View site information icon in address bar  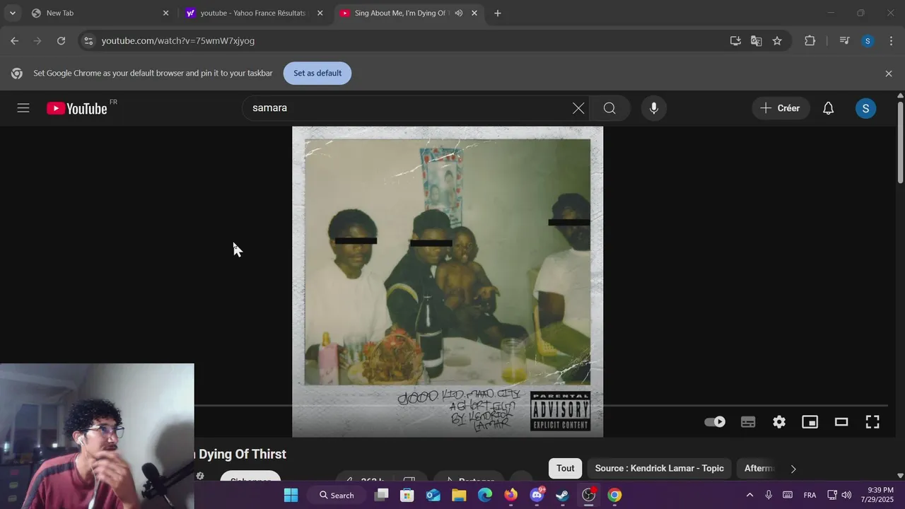[x=87, y=41]
